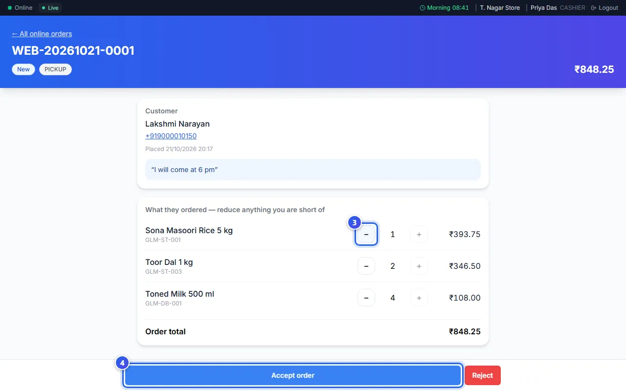Decrease Sona Masoori Rice quantity

(366, 235)
